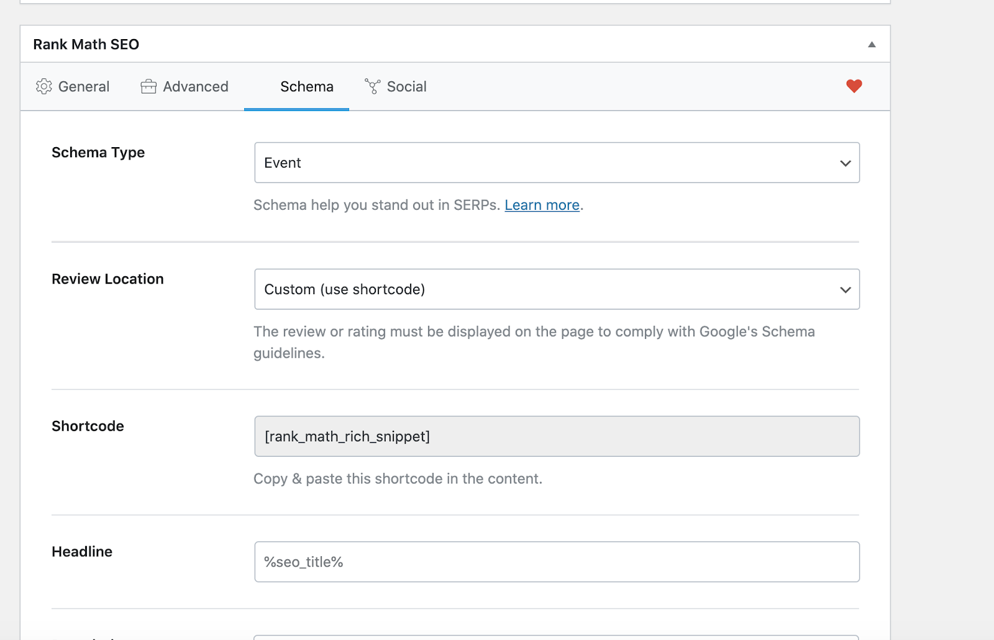Open the "Learn more" link
The width and height of the screenshot is (994, 640).
point(542,205)
